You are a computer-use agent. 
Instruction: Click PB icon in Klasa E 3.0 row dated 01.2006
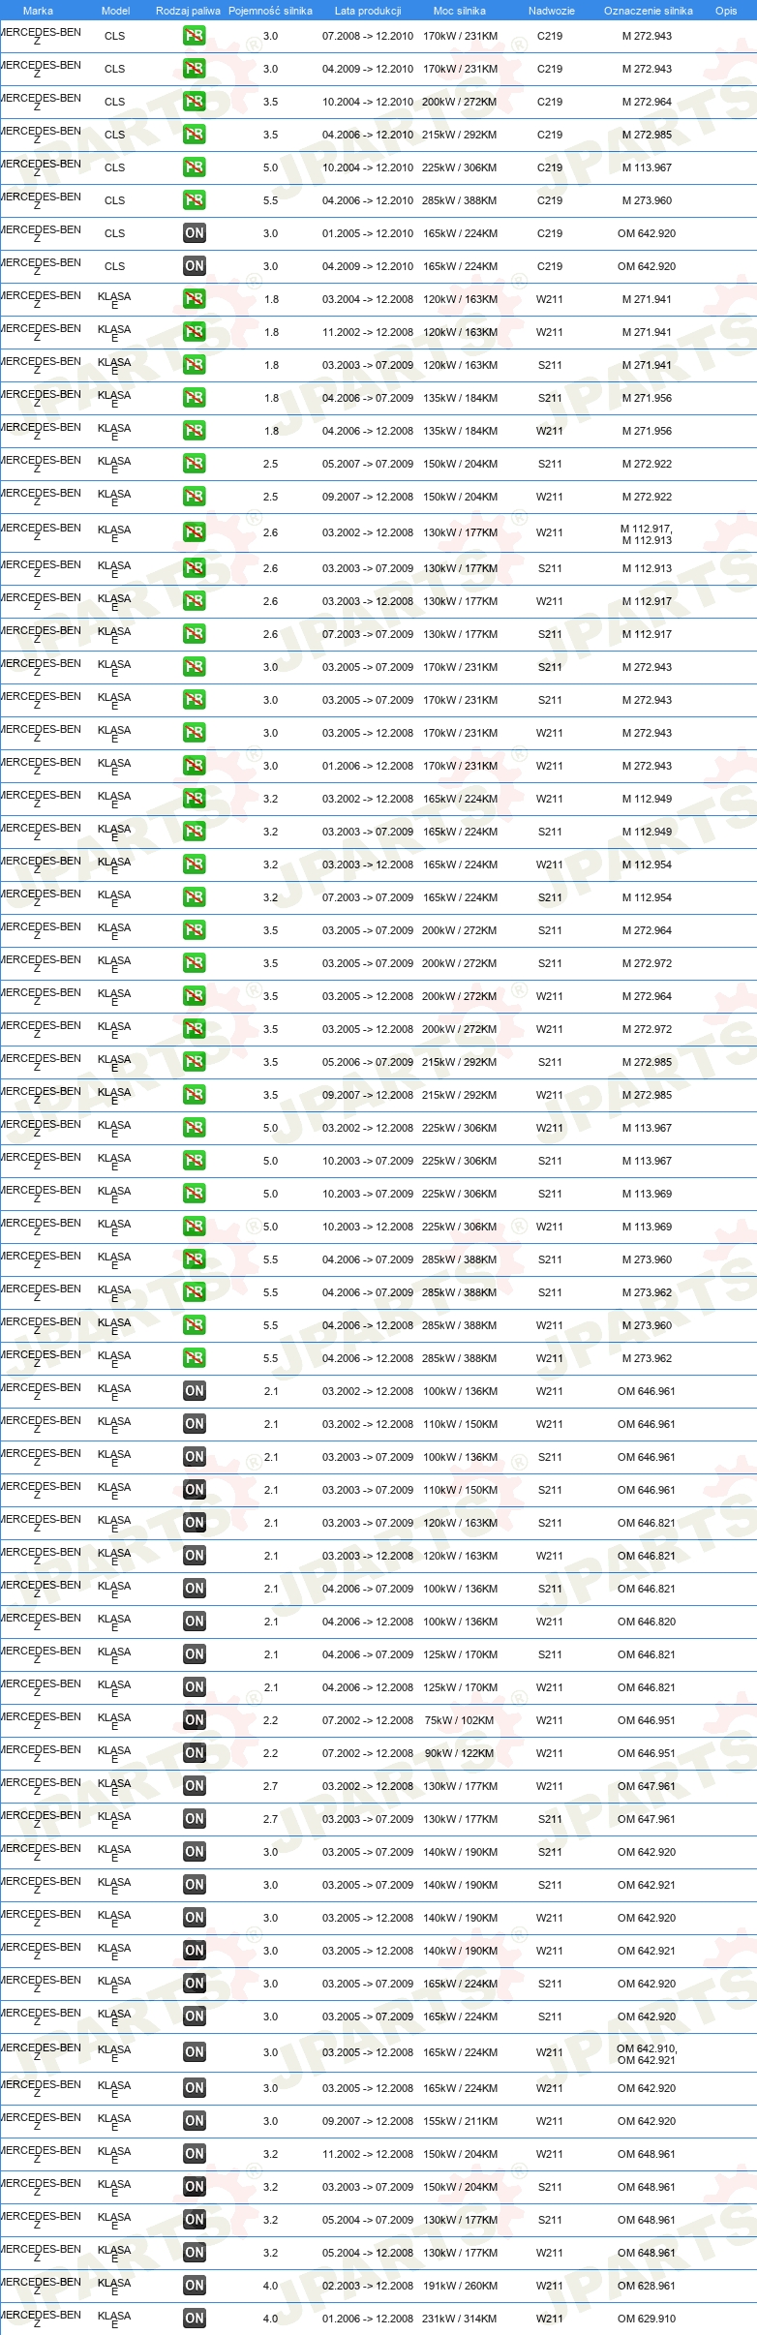click(x=195, y=766)
